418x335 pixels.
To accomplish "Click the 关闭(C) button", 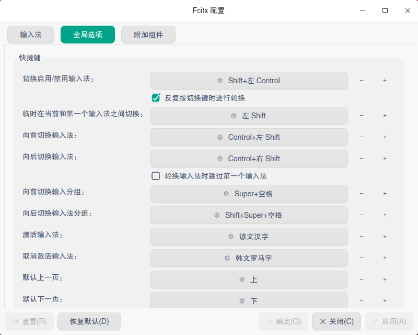I will (x=336, y=321).
